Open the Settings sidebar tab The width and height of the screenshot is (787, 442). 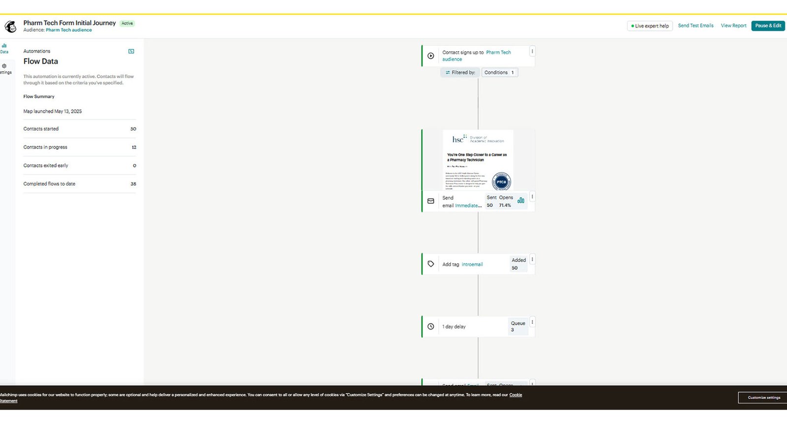click(5, 69)
